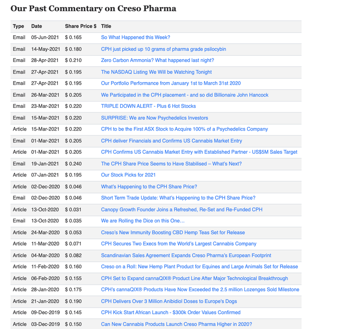The image size is (356, 329).
Task: Click the share price '$ 0.082'
Action: pos(73,256)
